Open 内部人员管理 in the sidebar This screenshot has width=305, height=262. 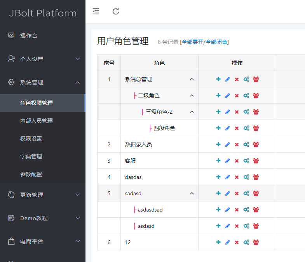37,121
